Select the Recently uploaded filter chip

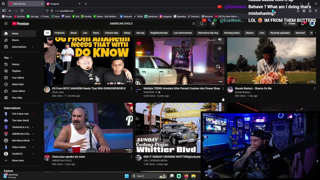pos(280,33)
